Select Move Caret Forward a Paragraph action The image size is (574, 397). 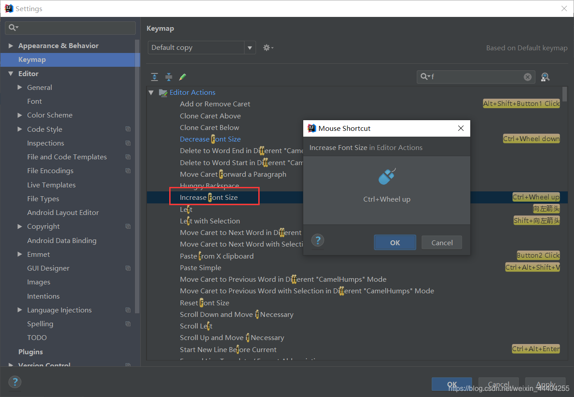[x=233, y=174]
